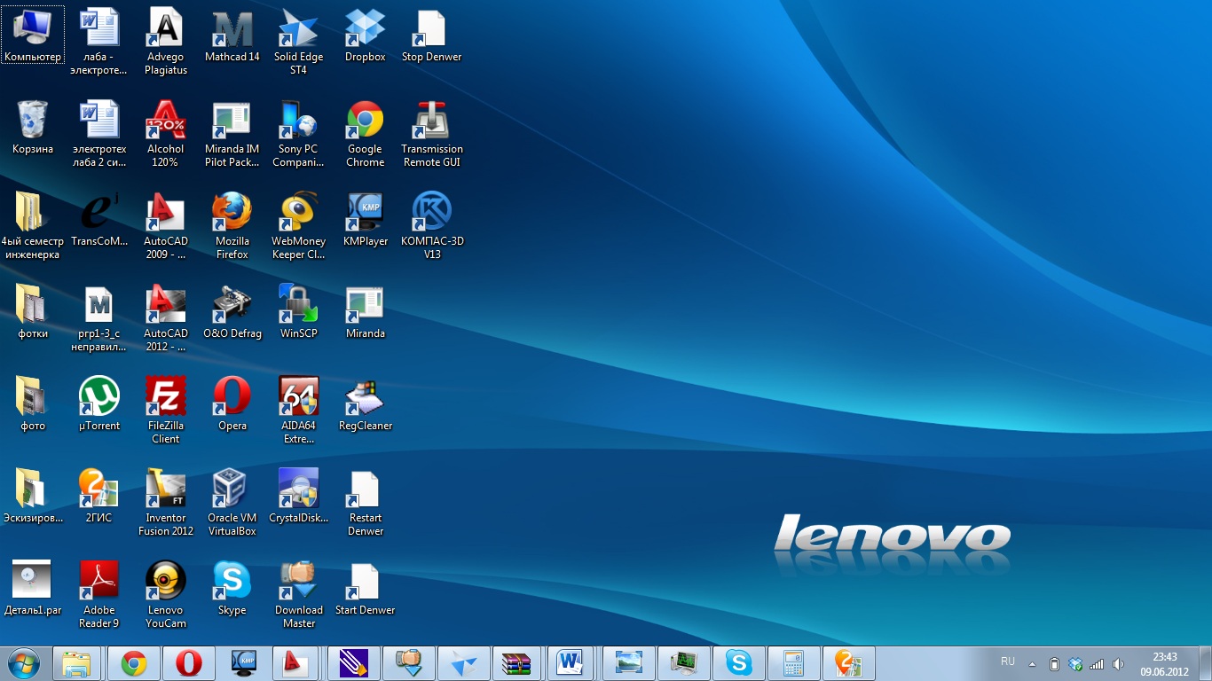Select the Solid Edge ST4 desktop shortcut
Image resolution: width=1212 pixels, height=681 pixels.
click(299, 42)
